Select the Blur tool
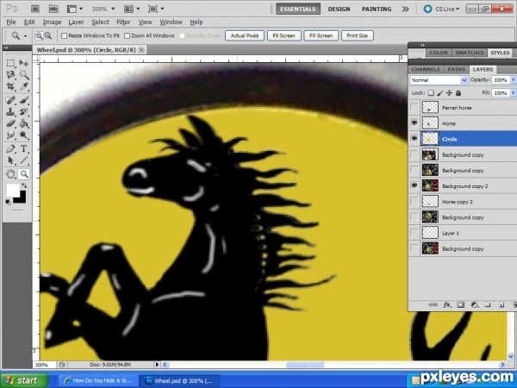The image size is (517, 388). click(x=11, y=135)
